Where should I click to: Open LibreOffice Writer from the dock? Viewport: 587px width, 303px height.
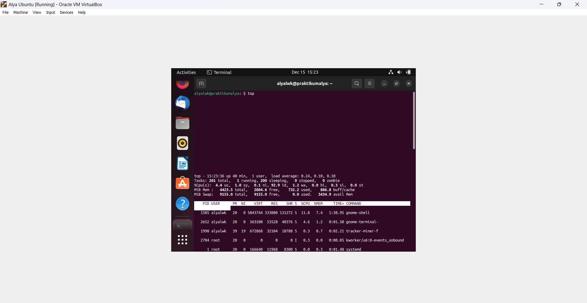tap(183, 163)
